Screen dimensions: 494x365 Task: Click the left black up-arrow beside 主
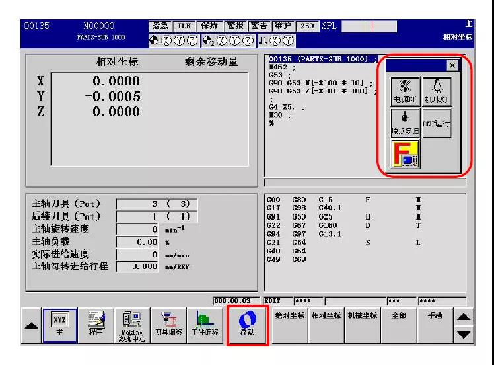31,325
